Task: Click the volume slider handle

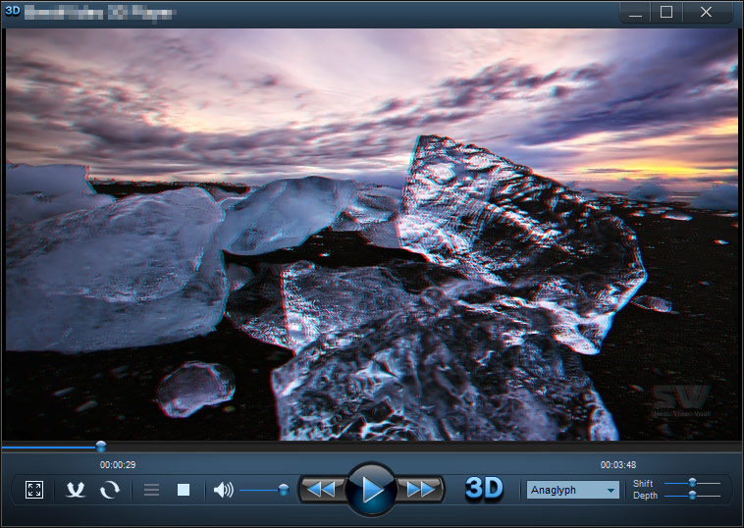Action: 284,490
